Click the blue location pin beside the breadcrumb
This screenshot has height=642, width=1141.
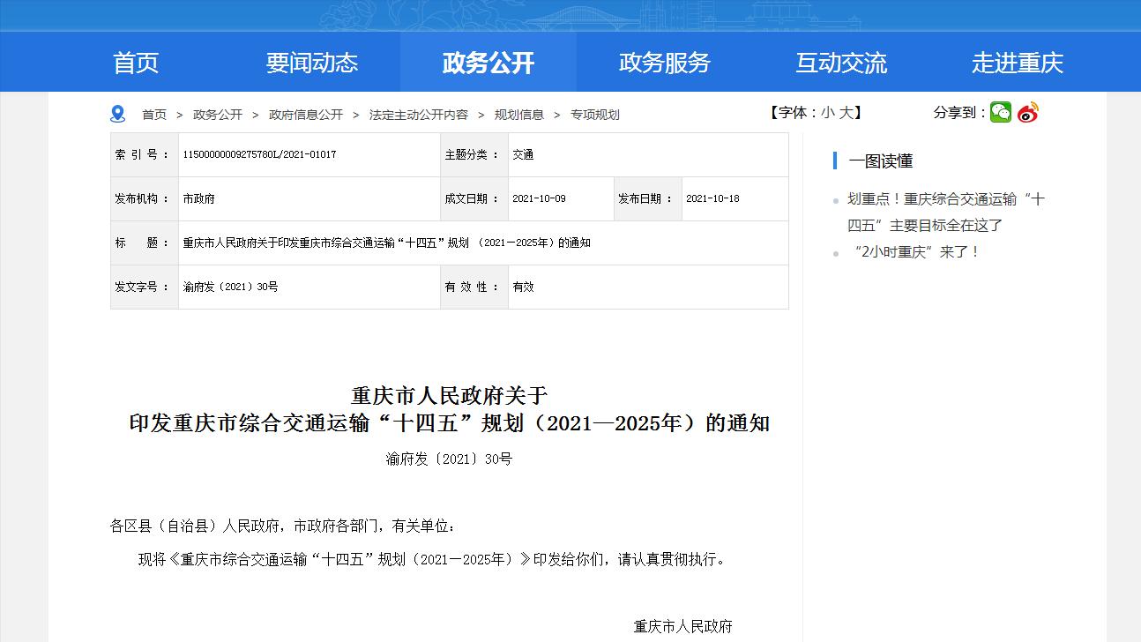[116, 113]
